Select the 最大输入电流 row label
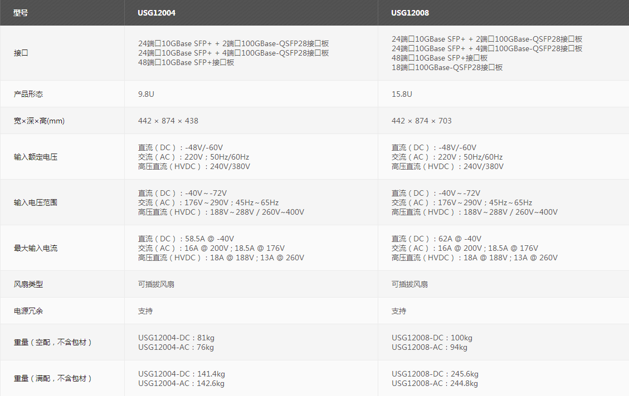629x396 pixels. 35,248
